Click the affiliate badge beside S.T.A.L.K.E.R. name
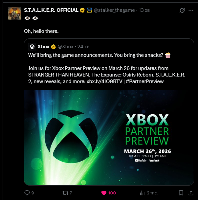This screenshot has height=200, width=198. [x=89, y=10]
